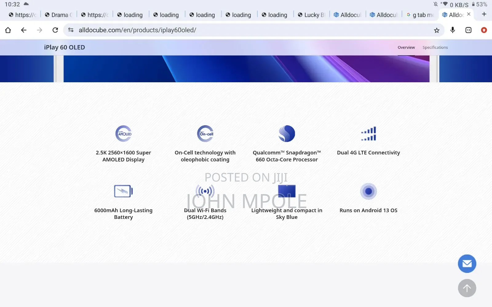492x307 pixels.
Task: Tap the battery 53% status indicator
Action: tap(480, 4)
